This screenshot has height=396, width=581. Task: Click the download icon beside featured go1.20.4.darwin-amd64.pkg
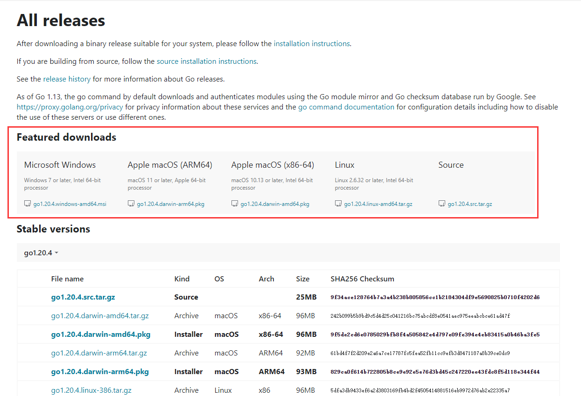(x=235, y=204)
